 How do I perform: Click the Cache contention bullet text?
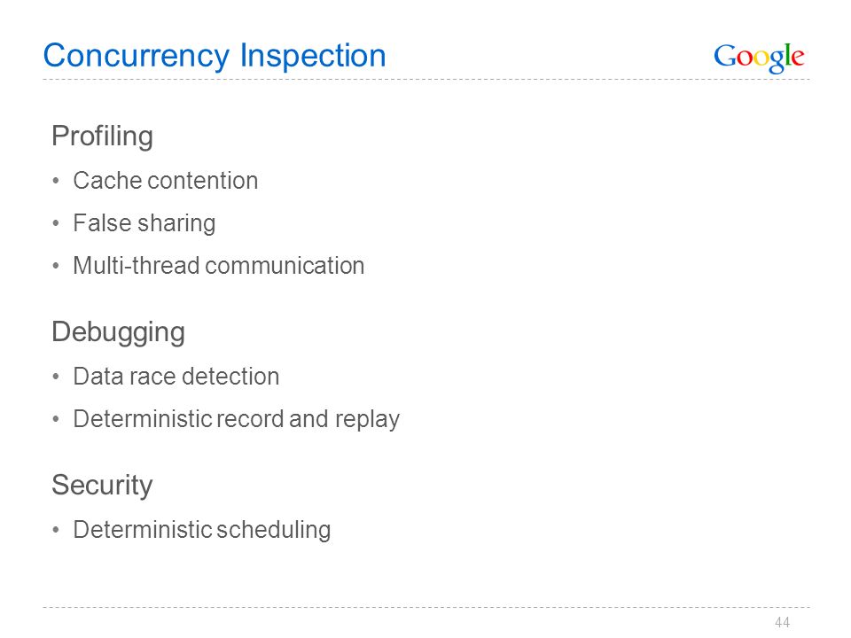pyautogui.click(x=166, y=181)
